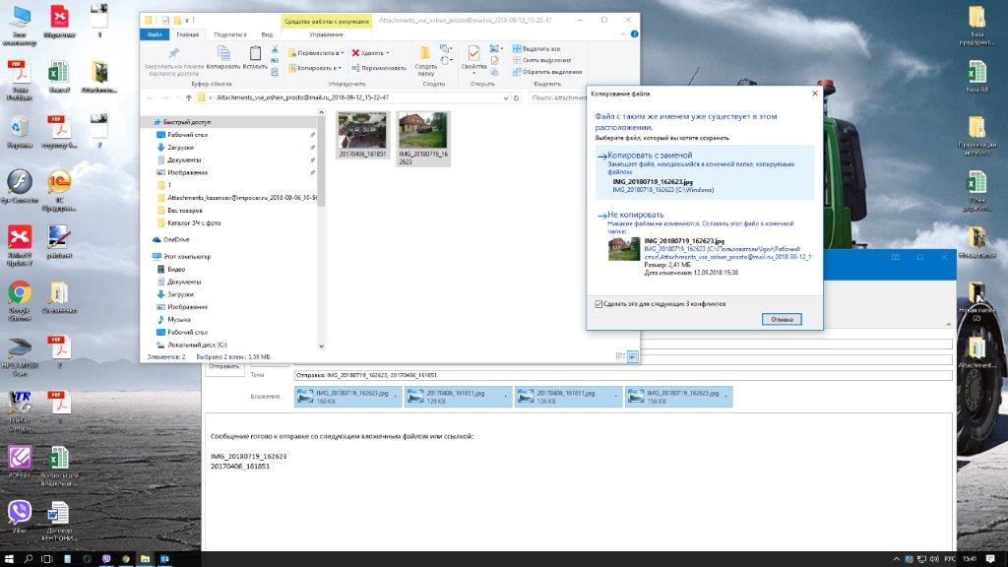Open Корзина recycle bin on desktop
Screen dimensions: 1008x567
pos(20,132)
